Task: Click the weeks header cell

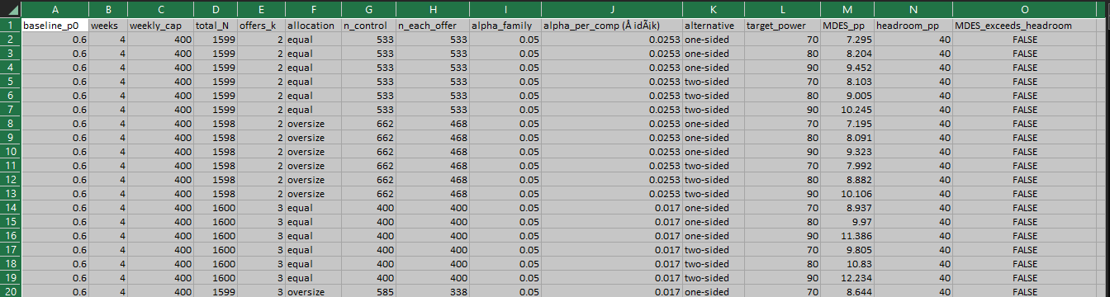Action: click(x=108, y=26)
